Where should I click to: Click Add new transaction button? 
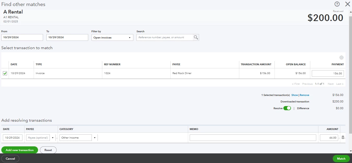click(20, 150)
